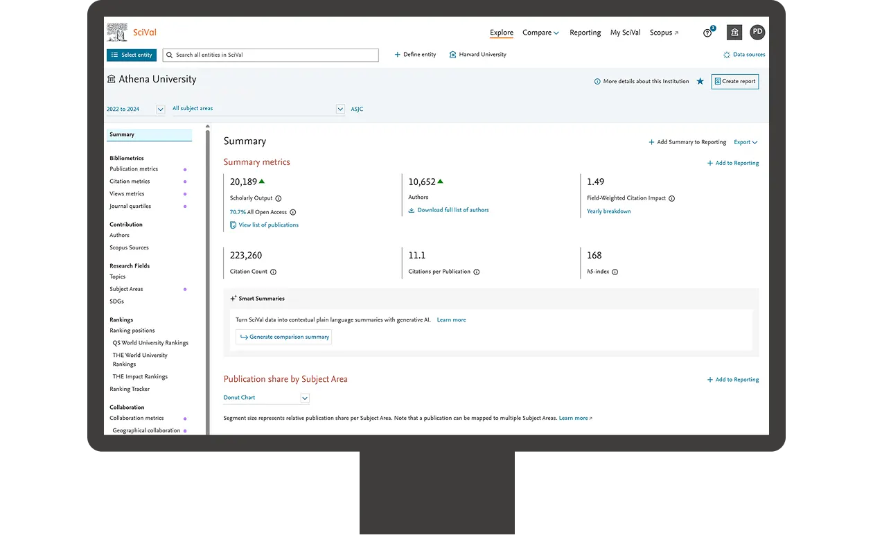Click the Citation Count info icon
The height and width of the screenshot is (535, 873).
273,272
